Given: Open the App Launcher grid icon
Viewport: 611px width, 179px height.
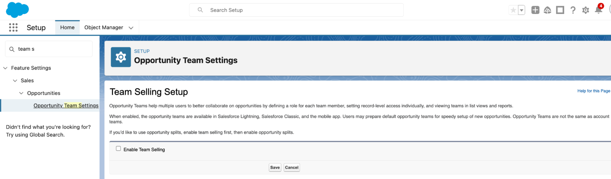Looking at the screenshot, I should [13, 27].
